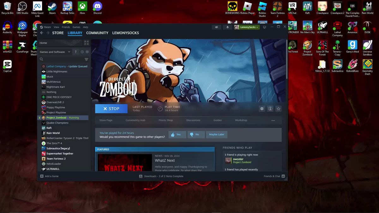Open advanced library filter options icon
379x213 pixels.
click(86, 59)
